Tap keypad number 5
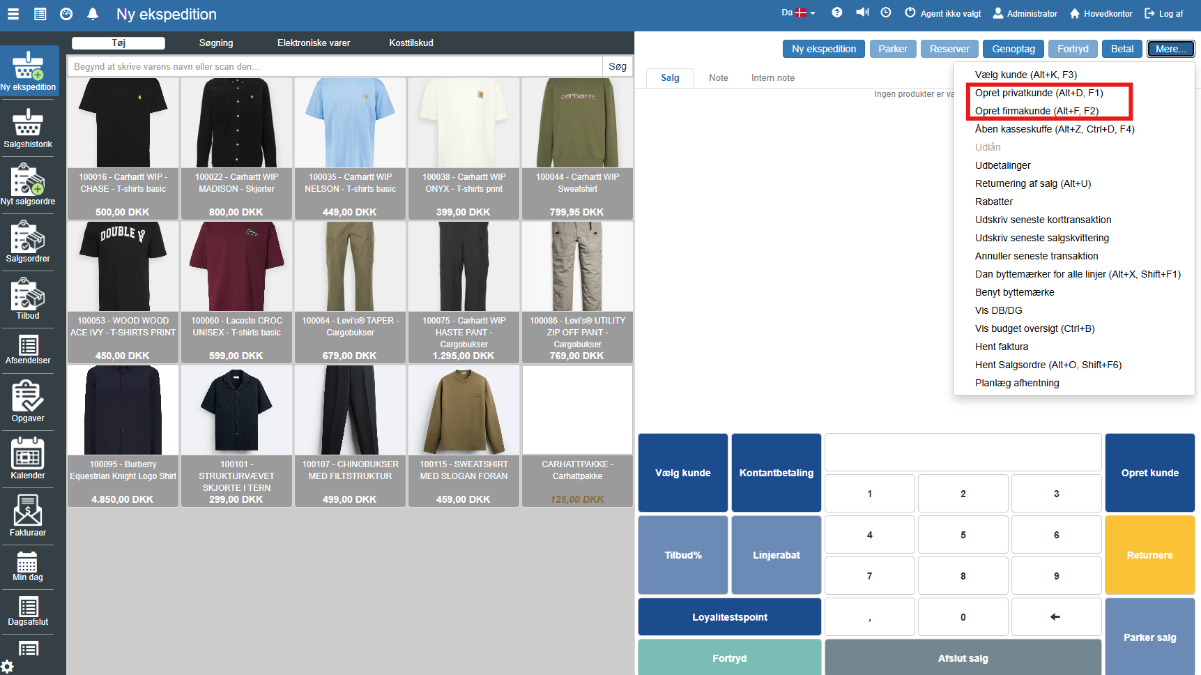Image resolution: width=1201 pixels, height=675 pixels. pos(963,535)
